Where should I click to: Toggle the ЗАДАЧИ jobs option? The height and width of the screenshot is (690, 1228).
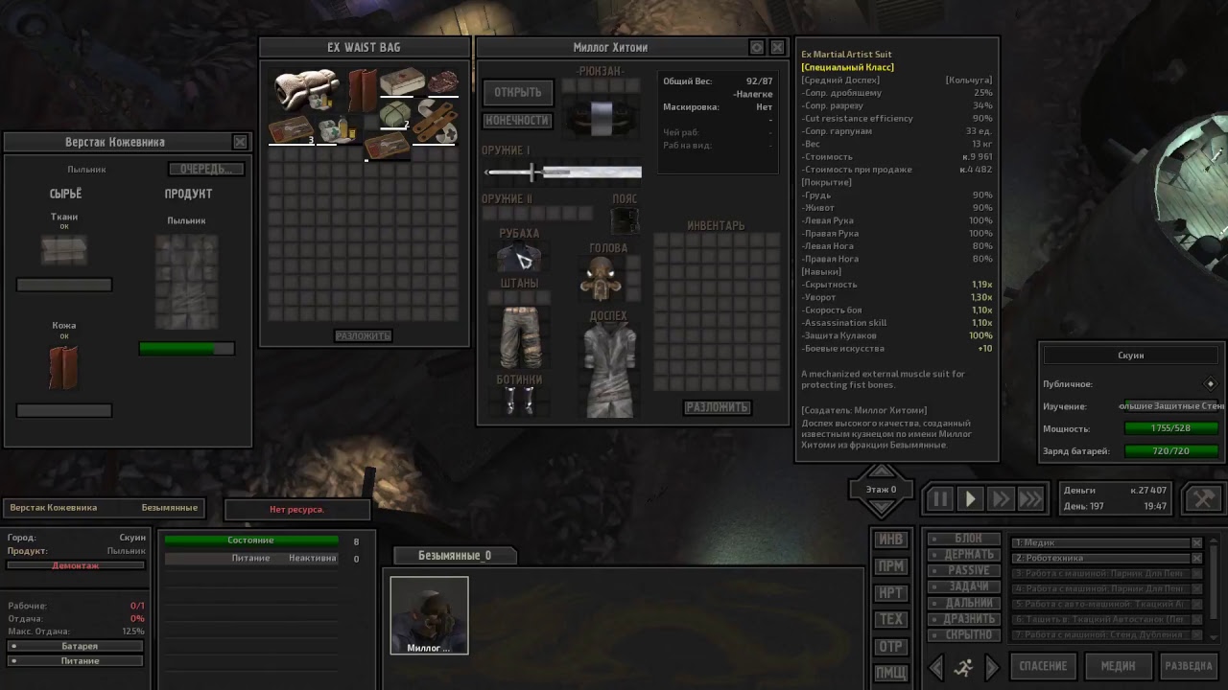[966, 586]
